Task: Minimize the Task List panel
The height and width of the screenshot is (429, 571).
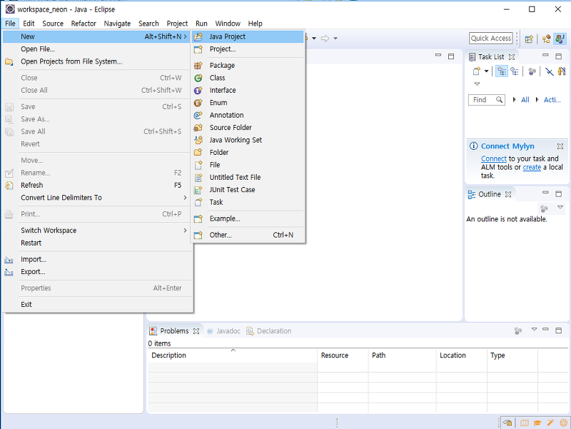Action: 545,55
